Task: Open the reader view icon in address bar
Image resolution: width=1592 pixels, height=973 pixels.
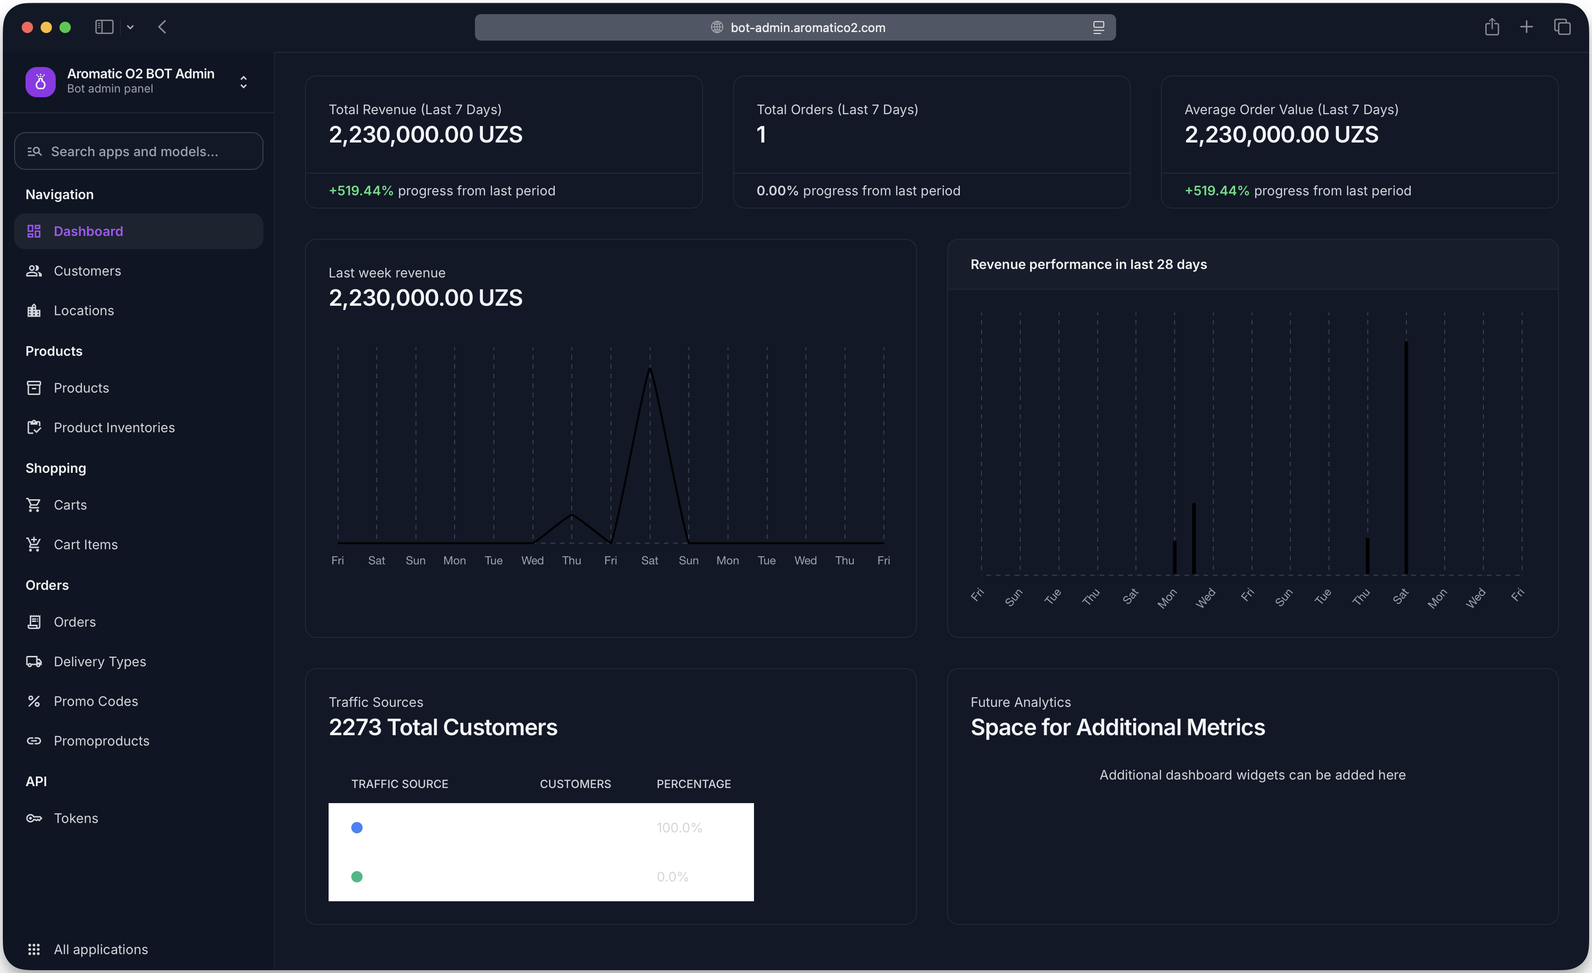Action: (1098, 27)
